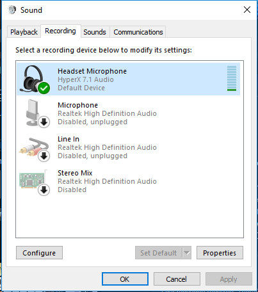Viewport: 258px width, 292px height.
Task: Click the Sound speaker icon in title bar
Action: click(x=12, y=10)
